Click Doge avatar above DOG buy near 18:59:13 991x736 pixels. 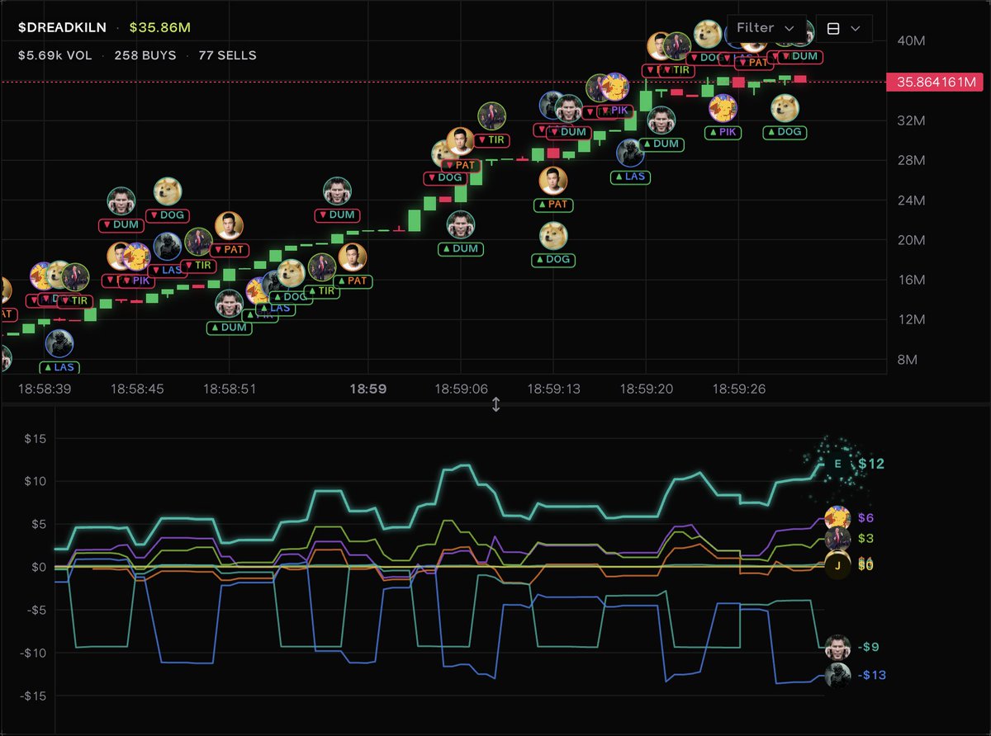(x=553, y=237)
